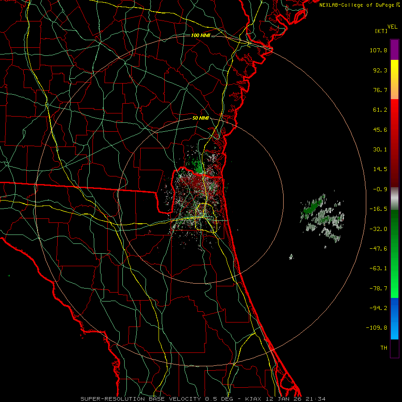402x402 pixels.
Task: Click the small isolated offshore echo near coast ring
Action: pos(291,257)
